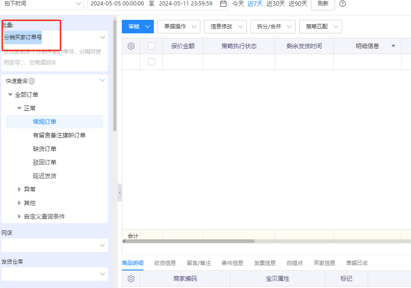
Task: Click the help question mark icon
Action: click(342, 4)
